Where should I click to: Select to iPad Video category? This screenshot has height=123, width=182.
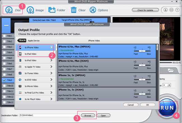coord(36,54)
